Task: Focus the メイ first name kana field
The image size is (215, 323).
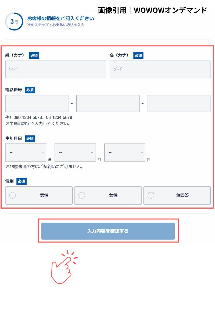Action: [x=160, y=69]
